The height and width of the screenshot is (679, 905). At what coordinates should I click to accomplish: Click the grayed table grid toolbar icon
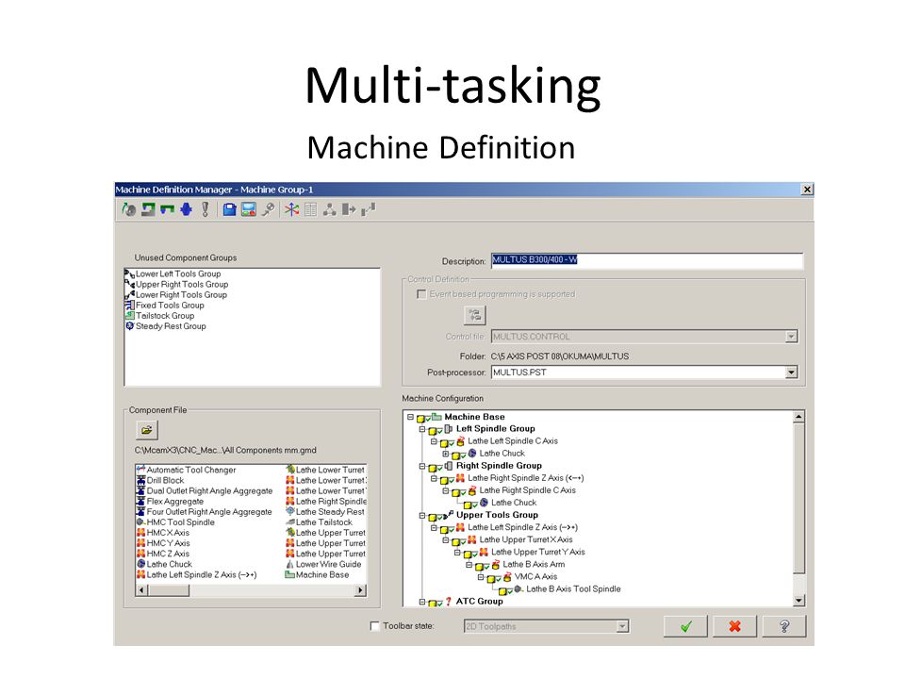pos(310,209)
